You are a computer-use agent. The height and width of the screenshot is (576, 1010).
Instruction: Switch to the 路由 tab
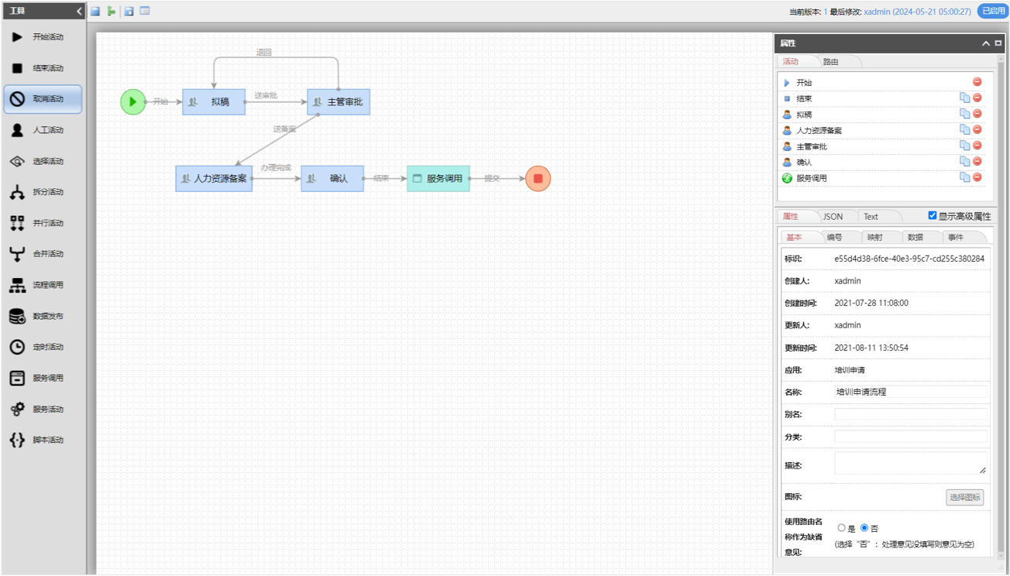pos(830,62)
